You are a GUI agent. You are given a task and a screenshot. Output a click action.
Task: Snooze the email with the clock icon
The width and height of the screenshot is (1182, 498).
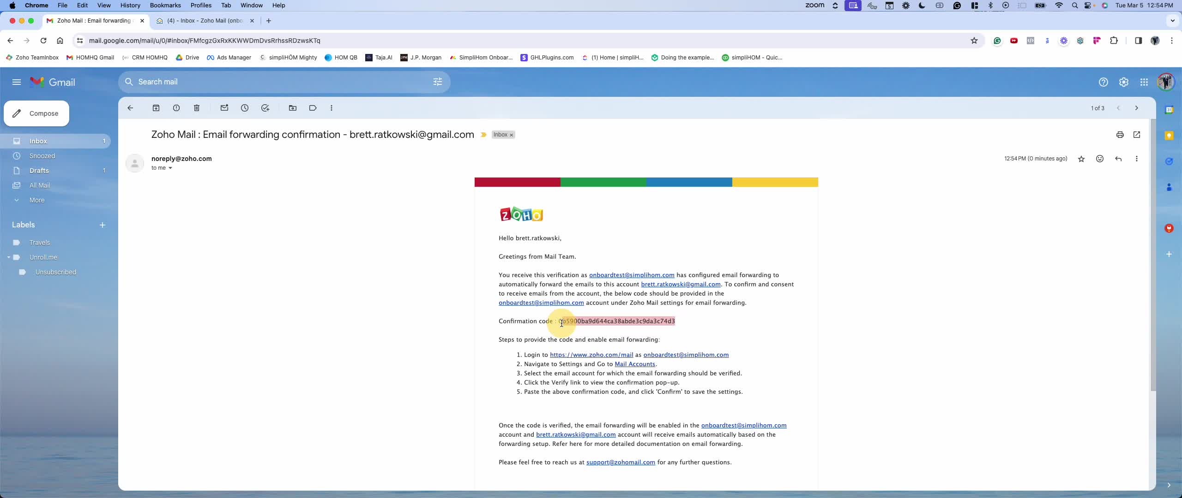[245, 108]
